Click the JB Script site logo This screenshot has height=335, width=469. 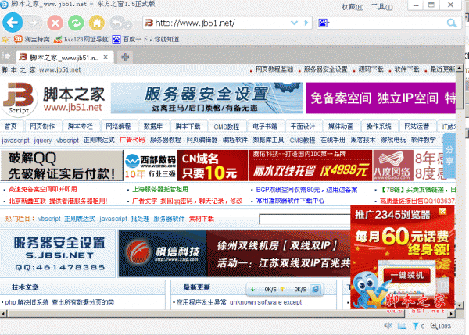coord(20,99)
